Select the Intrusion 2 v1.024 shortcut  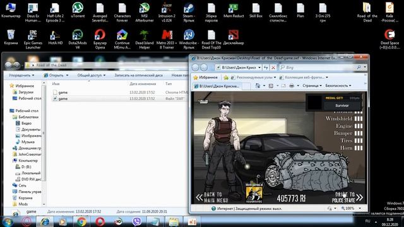tap(167, 13)
